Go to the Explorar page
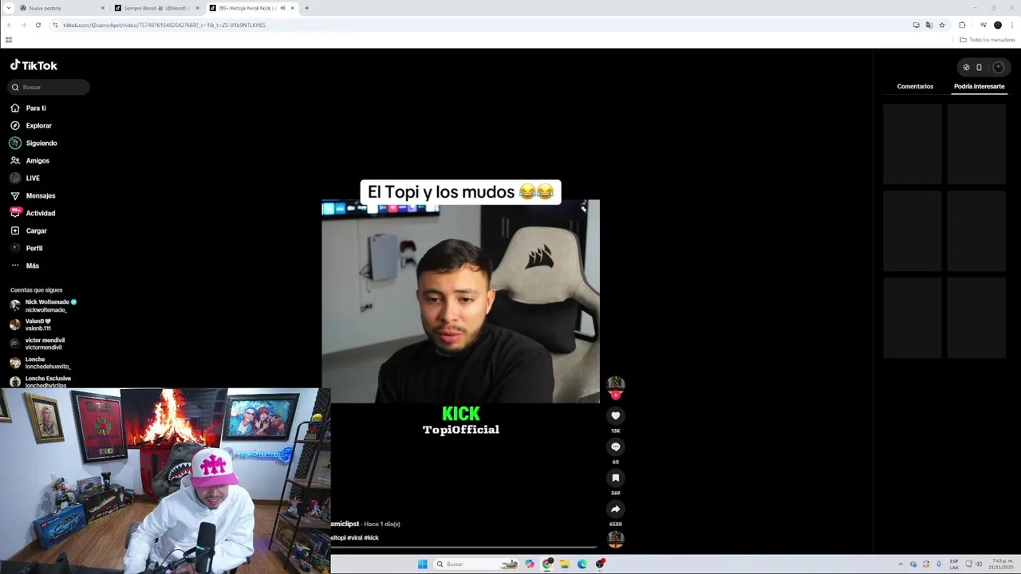This screenshot has height=574, width=1021. 38,125
